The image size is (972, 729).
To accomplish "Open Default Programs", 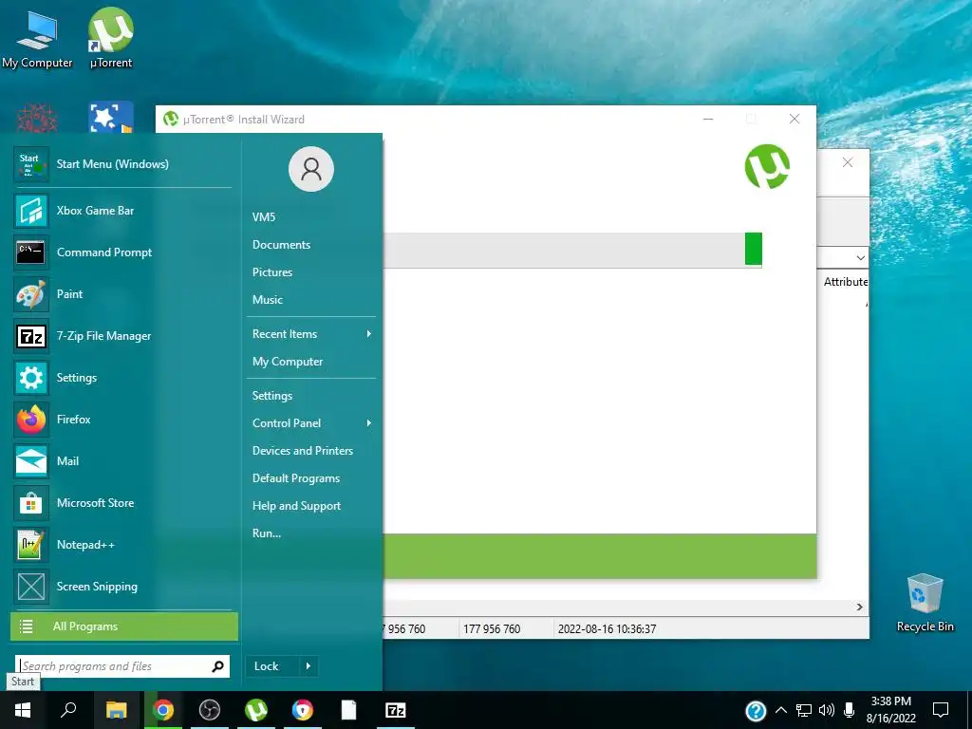I will [x=296, y=478].
